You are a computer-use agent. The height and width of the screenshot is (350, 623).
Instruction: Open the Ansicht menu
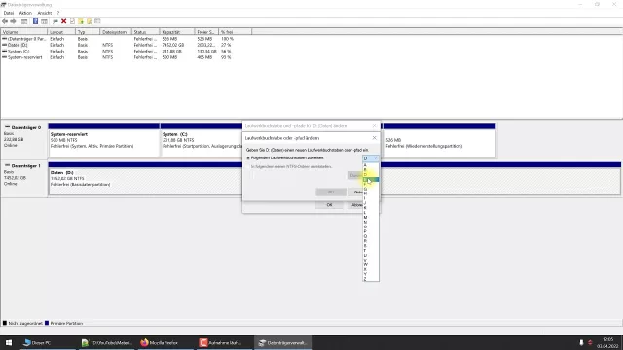[x=45, y=13]
